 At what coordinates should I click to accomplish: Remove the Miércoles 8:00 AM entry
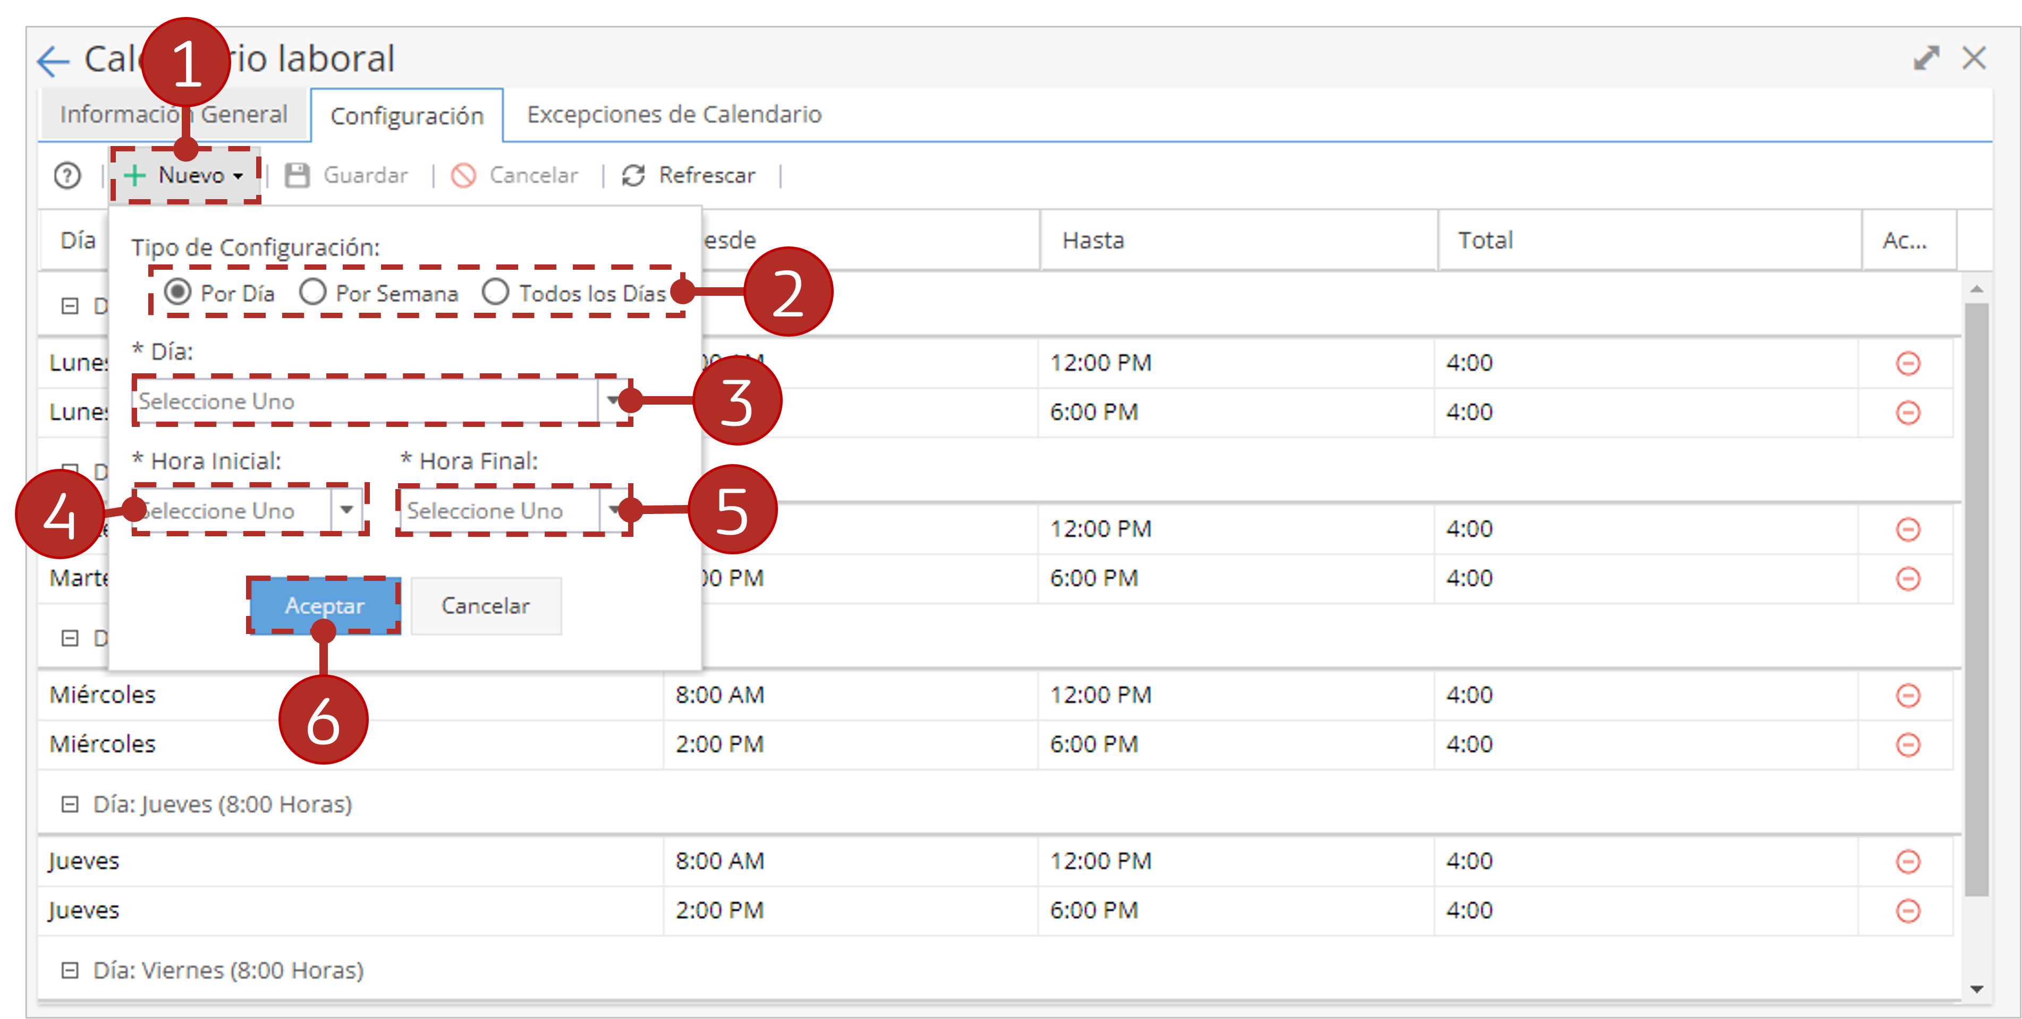(x=1908, y=696)
